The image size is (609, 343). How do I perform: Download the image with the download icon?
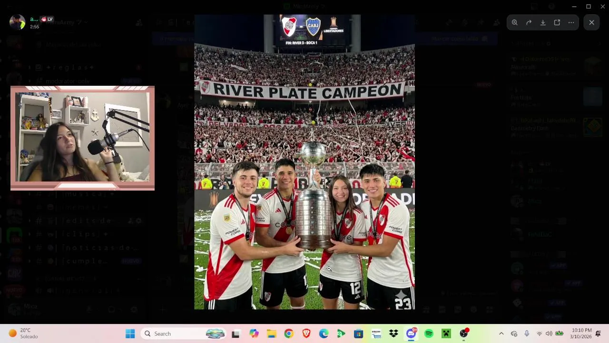click(543, 22)
